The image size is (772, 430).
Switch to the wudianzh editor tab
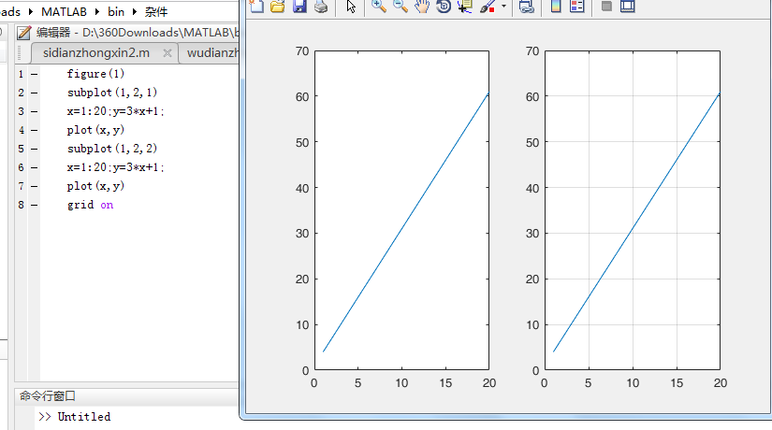(211, 52)
